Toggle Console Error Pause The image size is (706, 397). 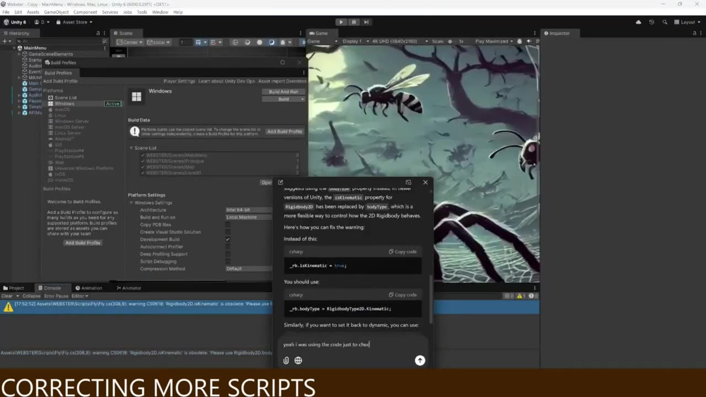click(x=55, y=296)
